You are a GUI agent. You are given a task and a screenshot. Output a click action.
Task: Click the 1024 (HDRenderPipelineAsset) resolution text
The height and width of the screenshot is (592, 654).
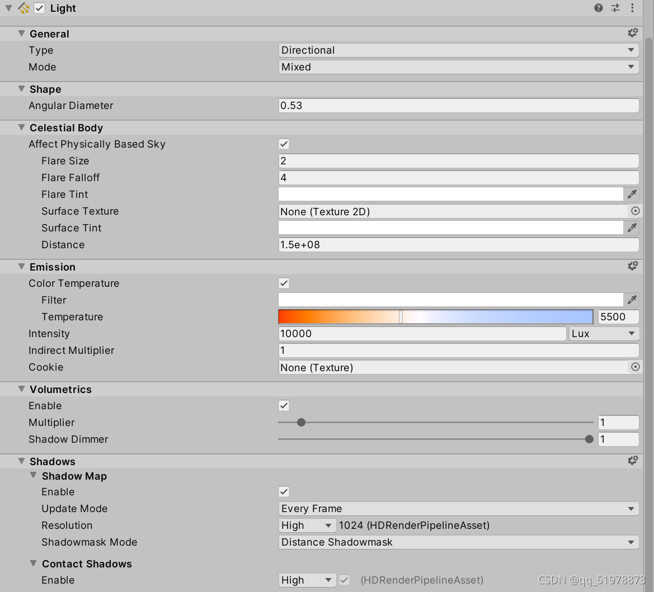pos(414,525)
